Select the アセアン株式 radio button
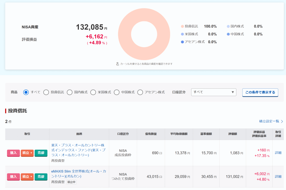 click(x=140, y=92)
